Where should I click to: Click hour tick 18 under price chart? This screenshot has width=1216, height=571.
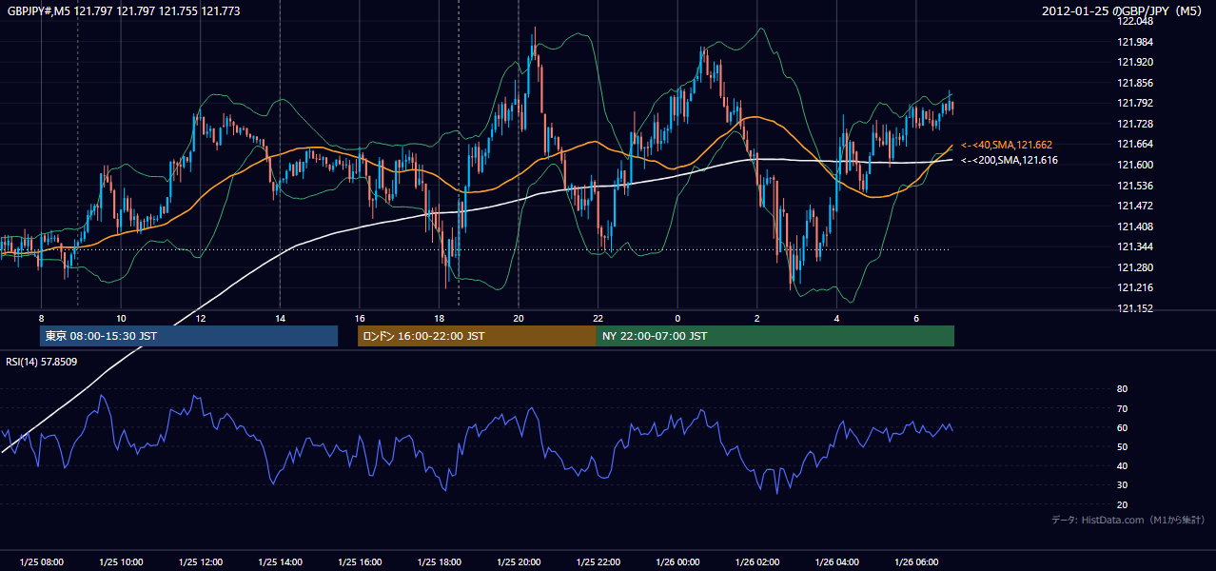(439, 318)
